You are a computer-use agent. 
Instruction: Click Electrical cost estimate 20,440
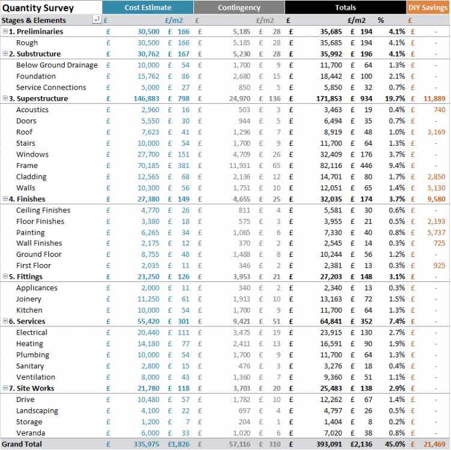(148, 332)
